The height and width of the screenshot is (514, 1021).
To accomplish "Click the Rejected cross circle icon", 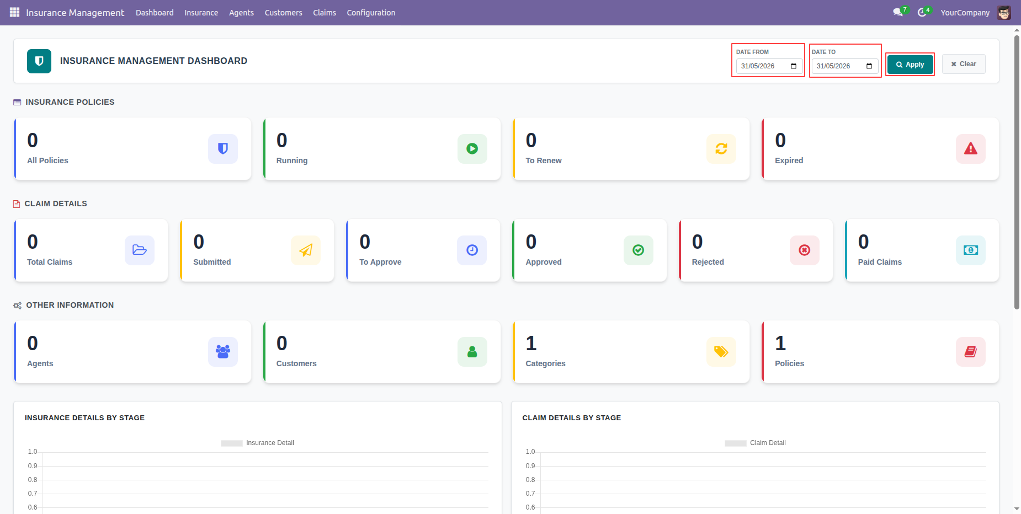I will [x=805, y=250].
